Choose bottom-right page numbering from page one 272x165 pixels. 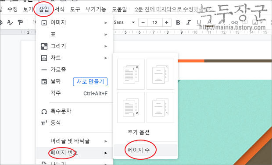click(x=131, y=107)
